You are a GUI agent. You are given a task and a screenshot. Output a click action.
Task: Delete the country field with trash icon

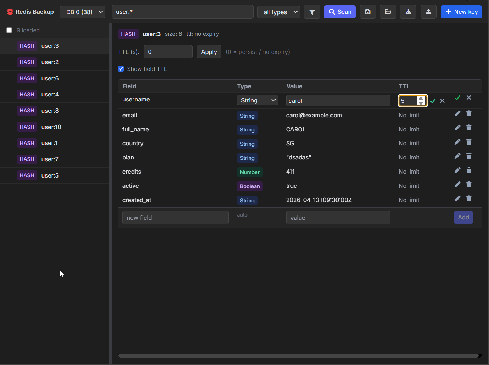tap(469, 142)
